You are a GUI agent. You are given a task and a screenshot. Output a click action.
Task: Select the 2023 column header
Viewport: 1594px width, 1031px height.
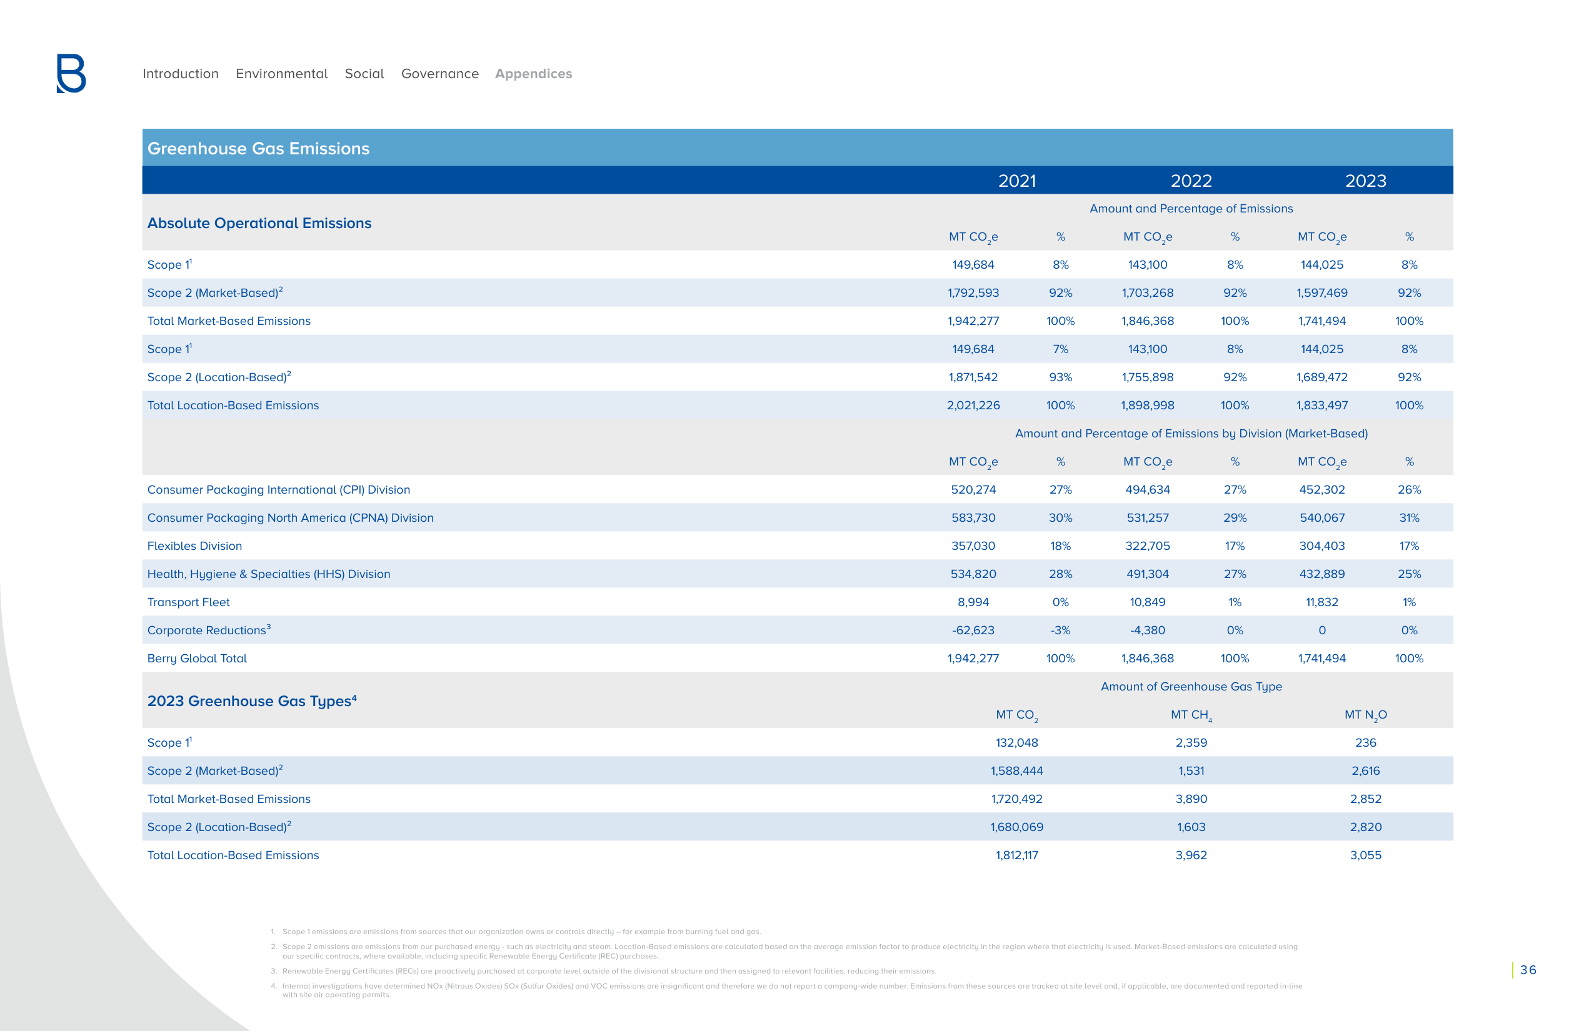(1366, 181)
